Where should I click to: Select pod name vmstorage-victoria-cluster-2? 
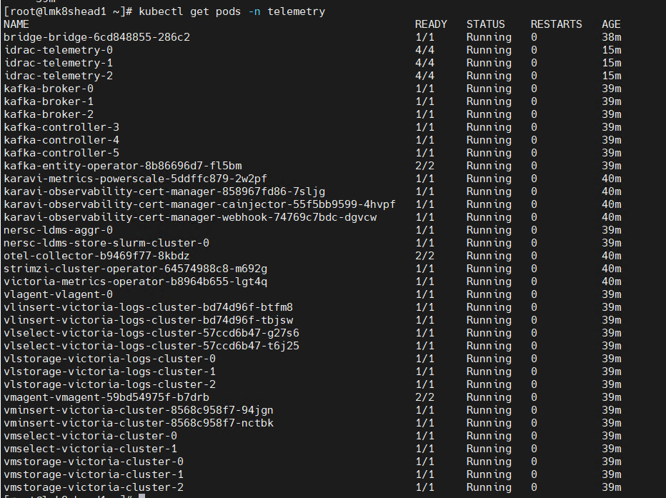point(94,487)
